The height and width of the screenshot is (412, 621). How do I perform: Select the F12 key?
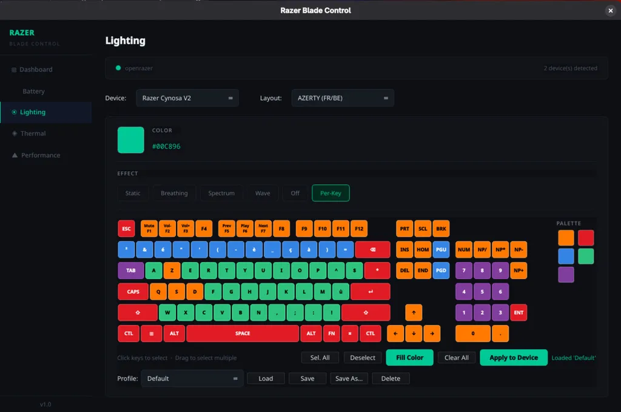coord(359,229)
